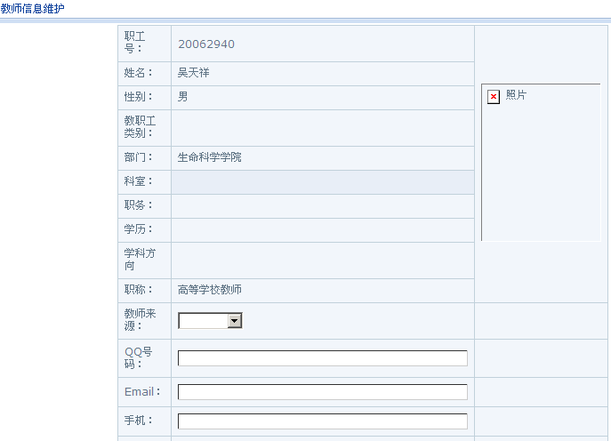Focus the Email input field
611x441 pixels.
322,392
